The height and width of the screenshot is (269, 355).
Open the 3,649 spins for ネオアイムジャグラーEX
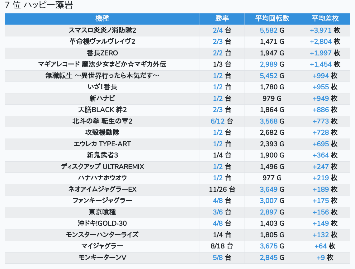click(268, 189)
